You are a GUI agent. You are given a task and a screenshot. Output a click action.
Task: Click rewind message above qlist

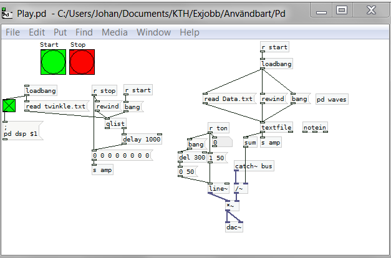coord(109,106)
